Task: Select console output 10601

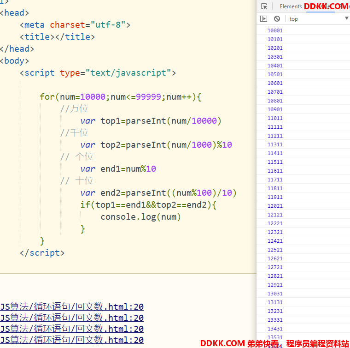Action: click(275, 83)
